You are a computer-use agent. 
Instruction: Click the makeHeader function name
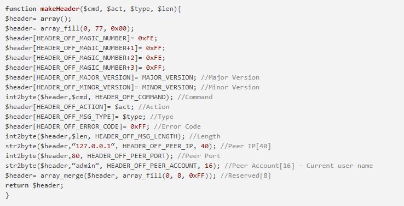coord(60,9)
